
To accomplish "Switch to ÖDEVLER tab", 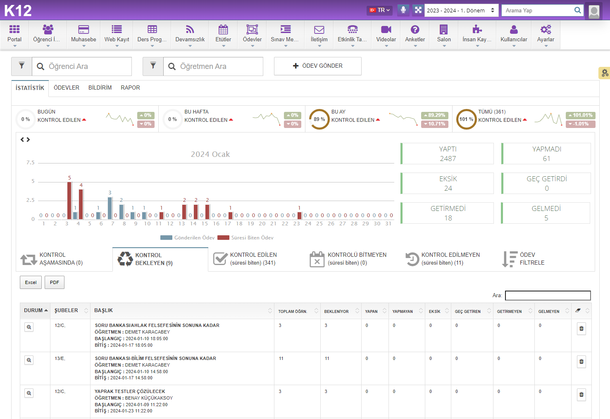I will [67, 88].
